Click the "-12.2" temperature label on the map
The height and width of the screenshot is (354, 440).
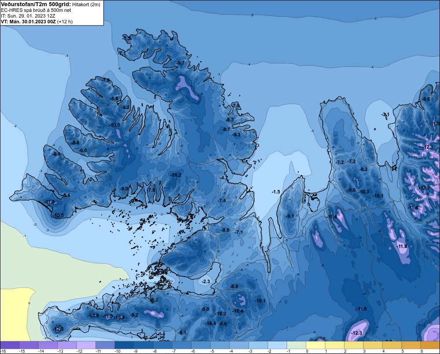(x=424, y=188)
